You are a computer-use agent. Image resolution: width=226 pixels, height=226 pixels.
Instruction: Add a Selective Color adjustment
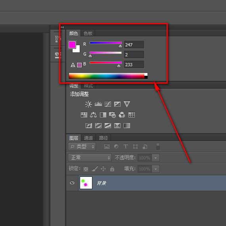(x=117, y=125)
